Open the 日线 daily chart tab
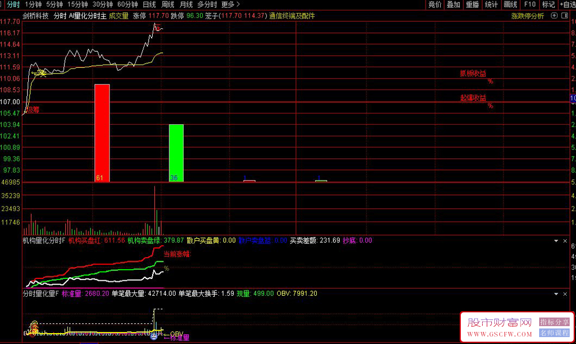This screenshot has width=576, height=344. [x=149, y=5]
